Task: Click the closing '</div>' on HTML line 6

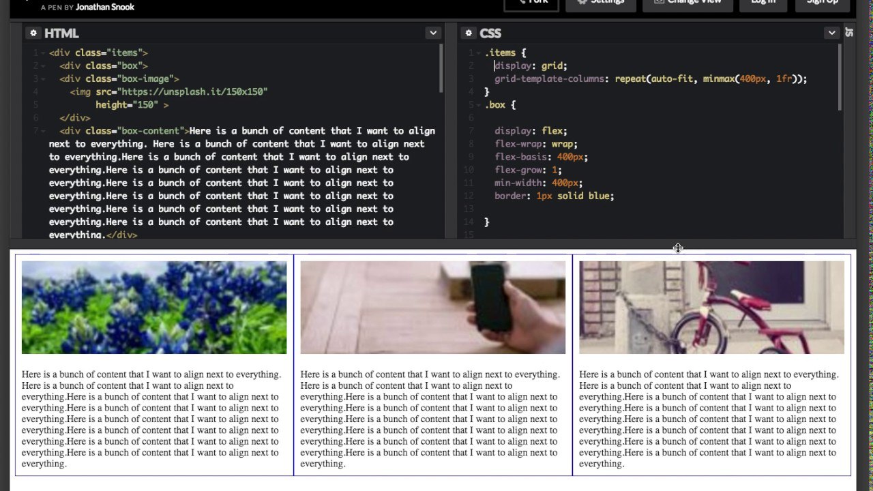Action: coord(75,117)
